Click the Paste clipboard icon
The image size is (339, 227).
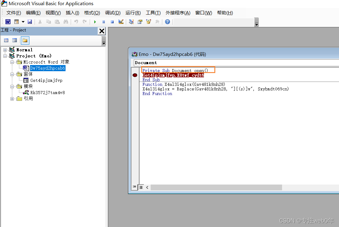click(x=57, y=22)
